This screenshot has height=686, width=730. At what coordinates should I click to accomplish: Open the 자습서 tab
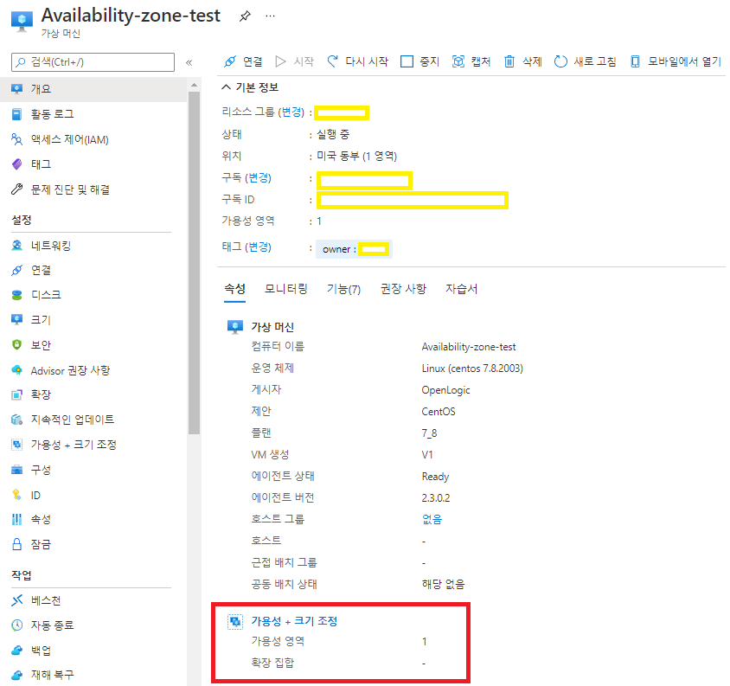point(461,289)
